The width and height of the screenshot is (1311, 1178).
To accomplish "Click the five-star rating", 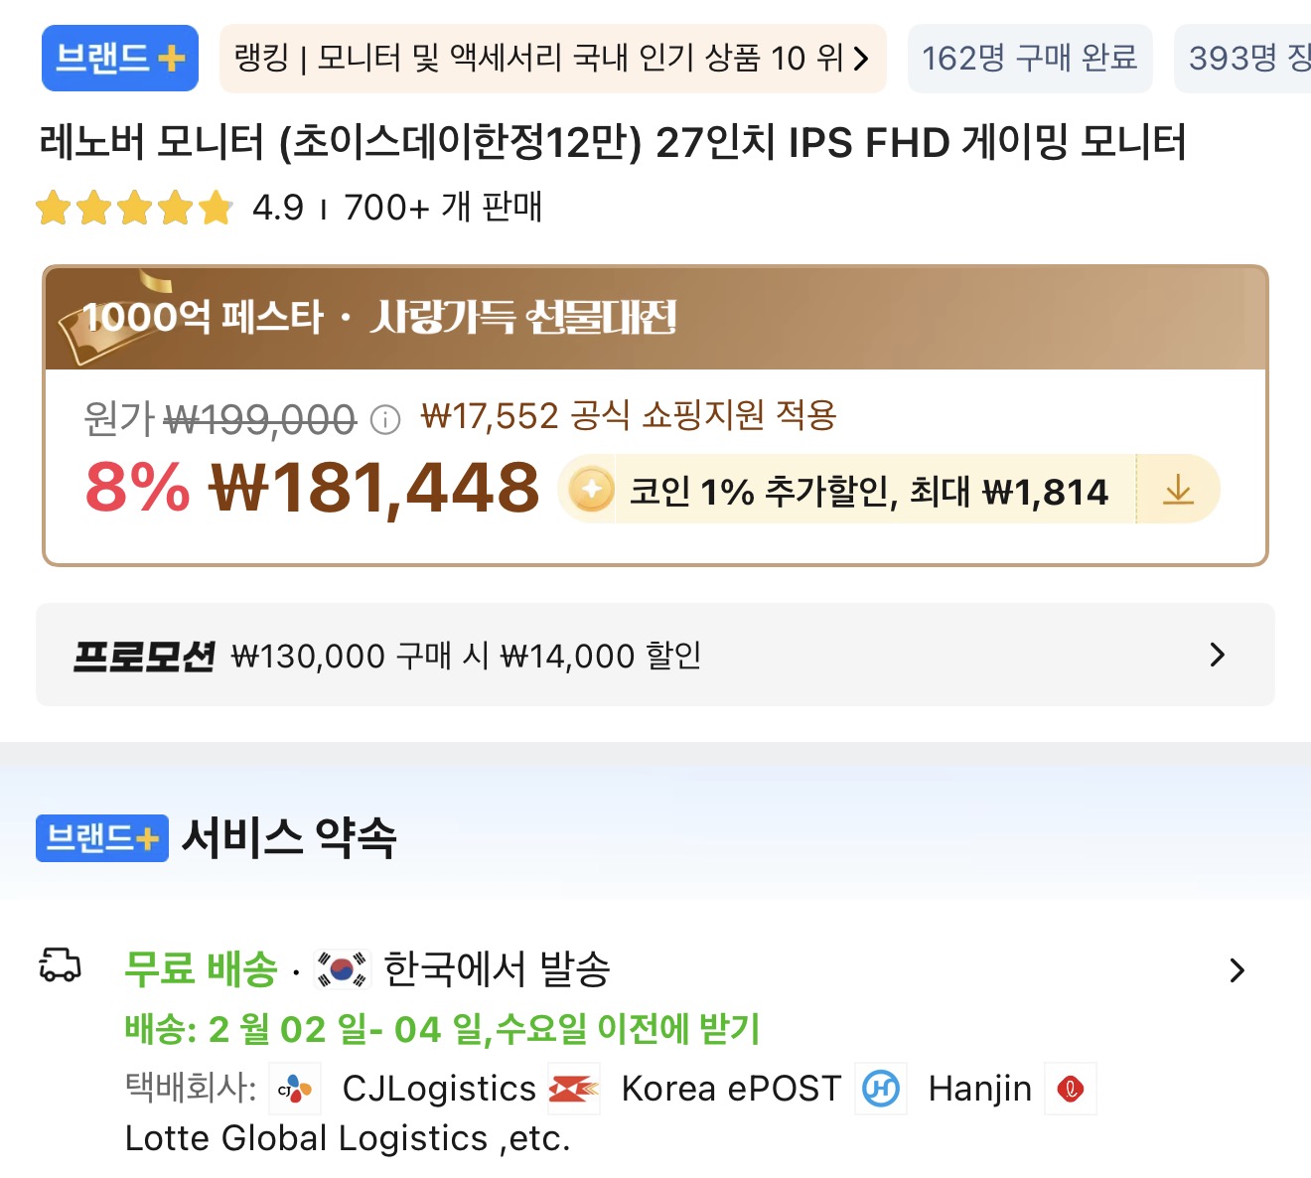I will 134,209.
